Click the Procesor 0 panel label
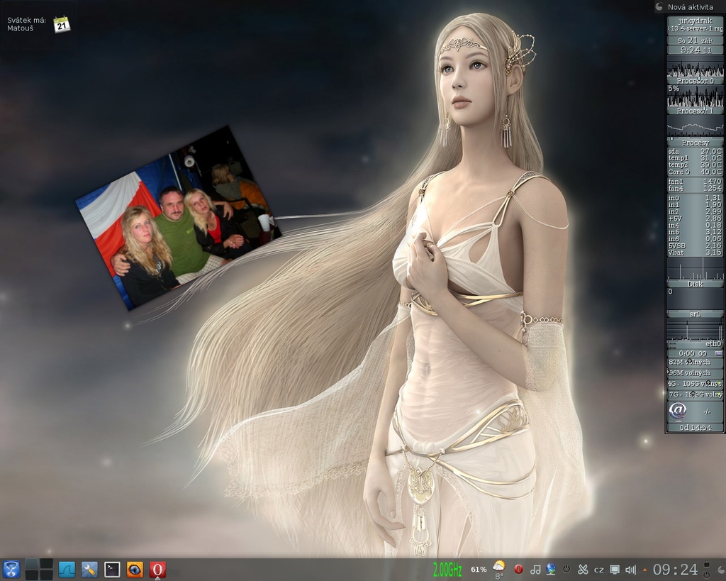Image resolution: width=726 pixels, height=581 pixels. coord(695,81)
